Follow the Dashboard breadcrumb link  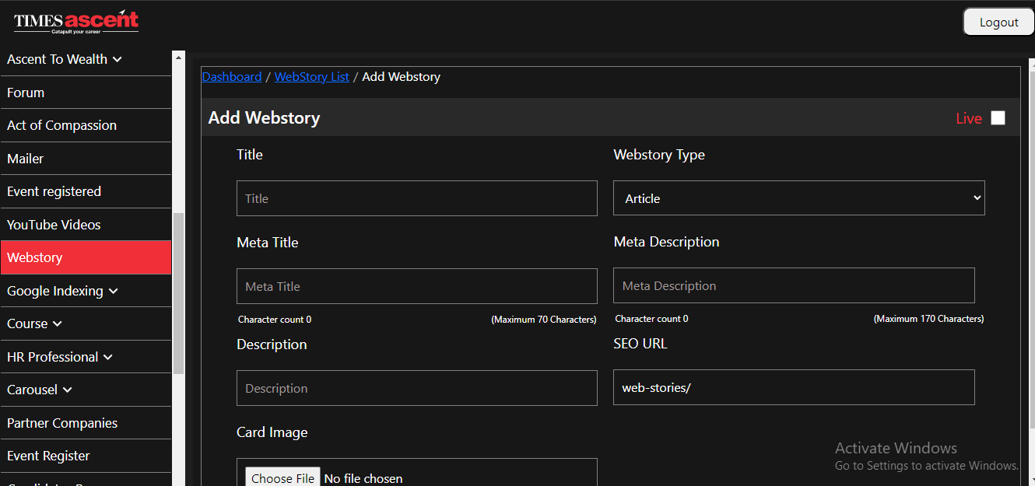tap(232, 76)
